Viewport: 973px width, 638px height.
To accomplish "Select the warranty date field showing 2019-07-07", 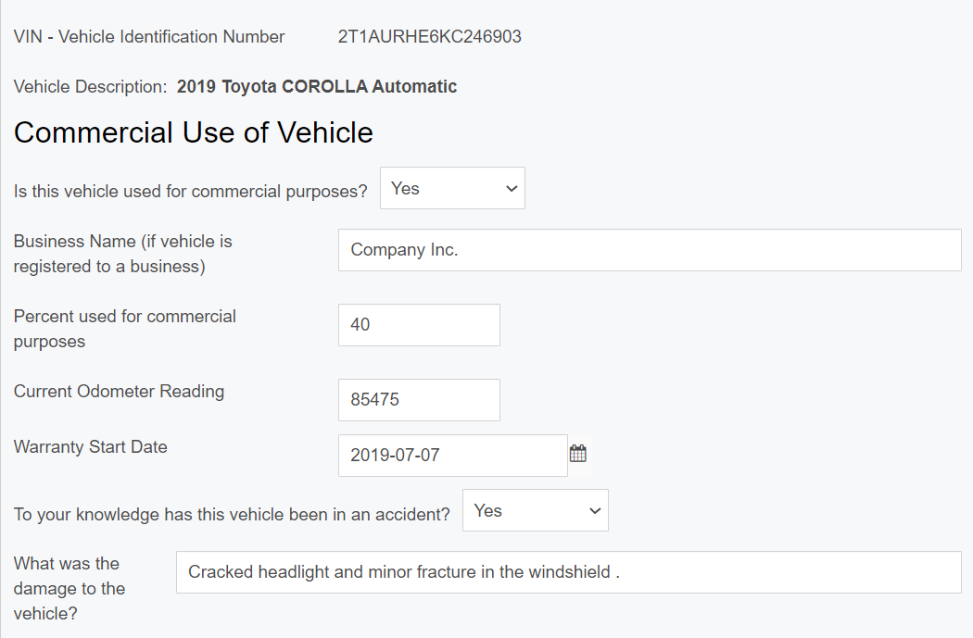I will [452, 456].
